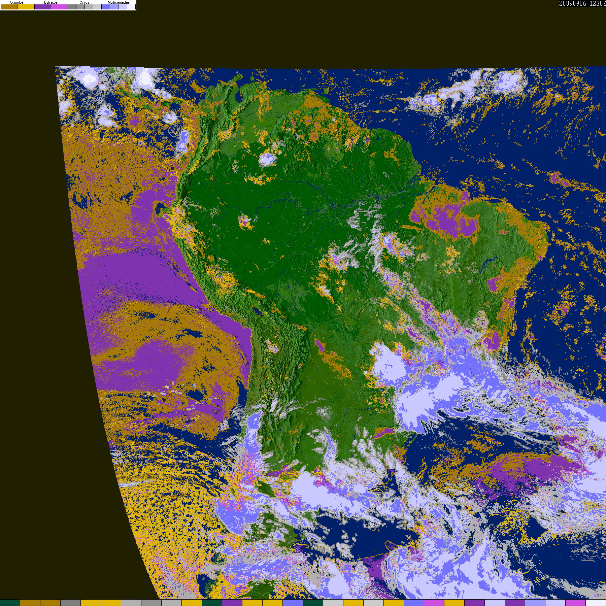
Task: Pick the dark purple Estratos swatch
Action: coord(43,7)
